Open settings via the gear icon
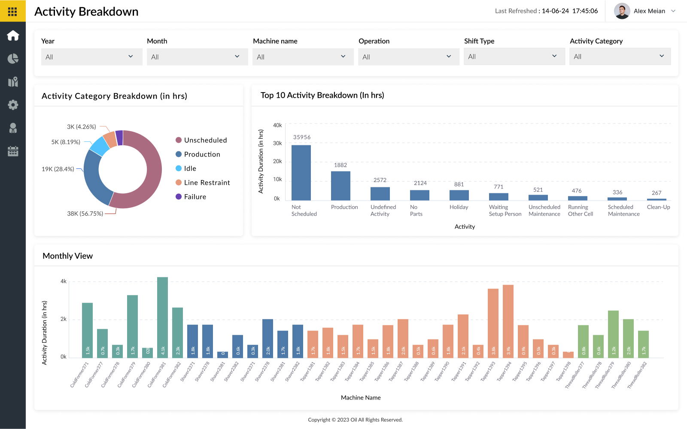 click(x=13, y=105)
